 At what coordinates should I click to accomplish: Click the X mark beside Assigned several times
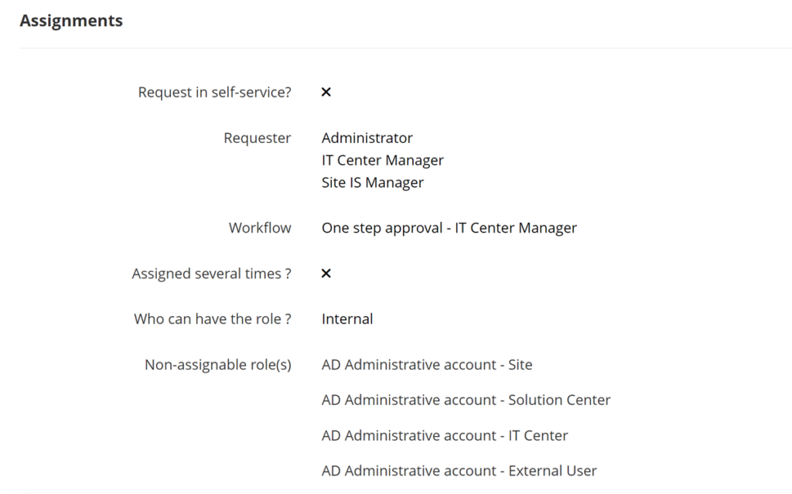tap(326, 273)
